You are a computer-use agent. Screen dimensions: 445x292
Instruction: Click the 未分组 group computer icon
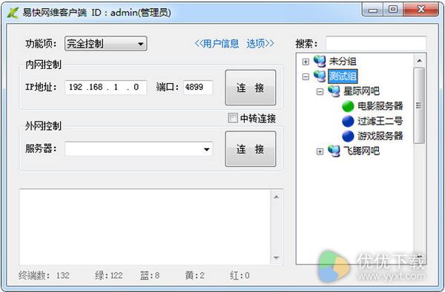320,61
